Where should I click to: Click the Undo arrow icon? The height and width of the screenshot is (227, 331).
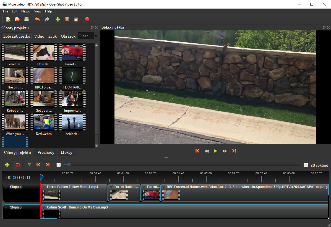[x=37, y=19]
